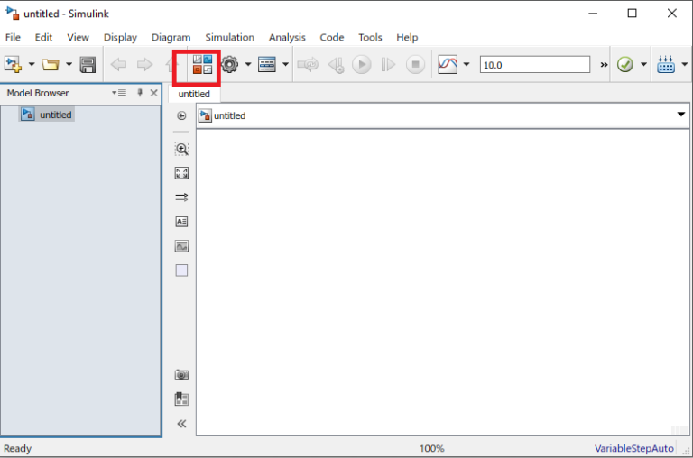The image size is (693, 458).
Task: Expand the explorer bar path dropdown arrow
Action: [x=681, y=114]
